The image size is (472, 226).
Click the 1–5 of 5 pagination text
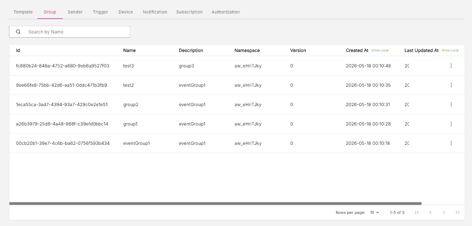[397, 212]
